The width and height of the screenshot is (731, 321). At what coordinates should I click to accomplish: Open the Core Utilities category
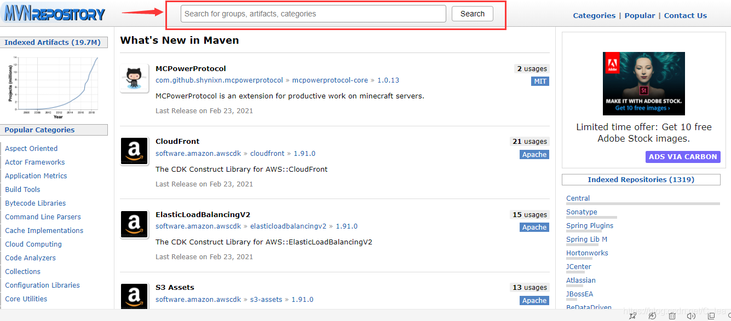26,299
